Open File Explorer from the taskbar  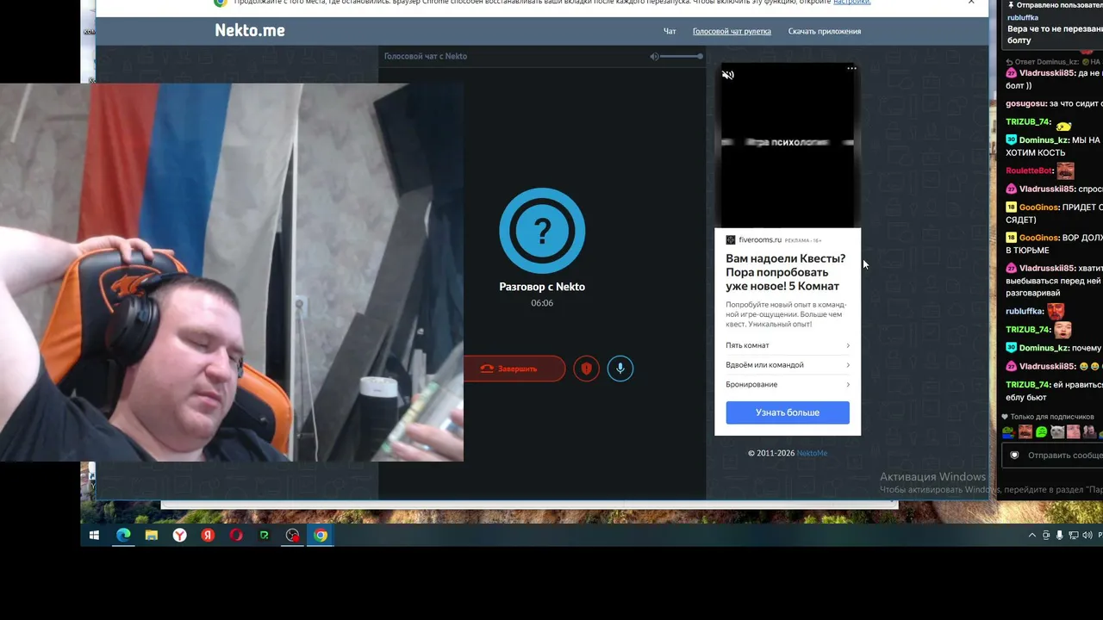152,536
